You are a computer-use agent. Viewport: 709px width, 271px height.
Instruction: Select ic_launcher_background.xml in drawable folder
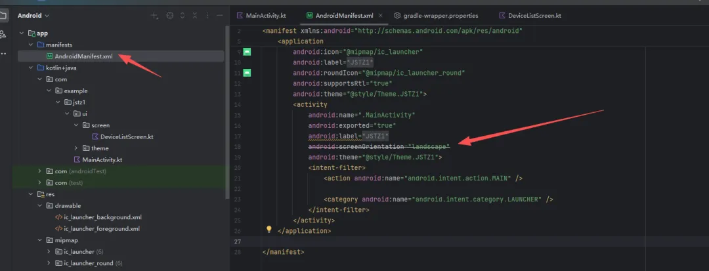click(98, 217)
